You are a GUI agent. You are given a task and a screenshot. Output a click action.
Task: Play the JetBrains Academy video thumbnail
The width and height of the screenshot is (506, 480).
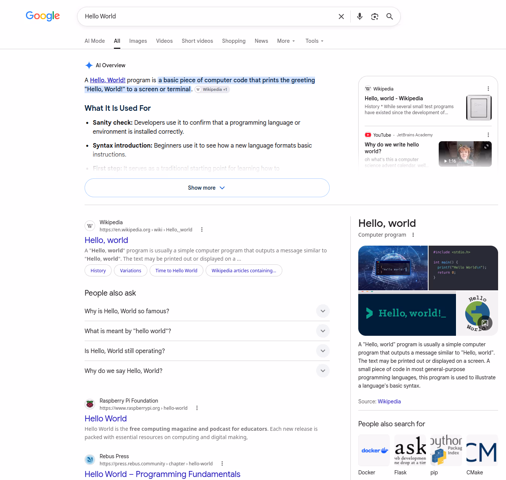coord(465,154)
